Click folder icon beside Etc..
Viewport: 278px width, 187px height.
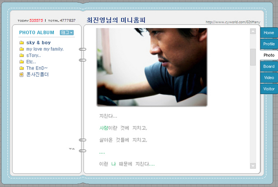(x=22, y=62)
